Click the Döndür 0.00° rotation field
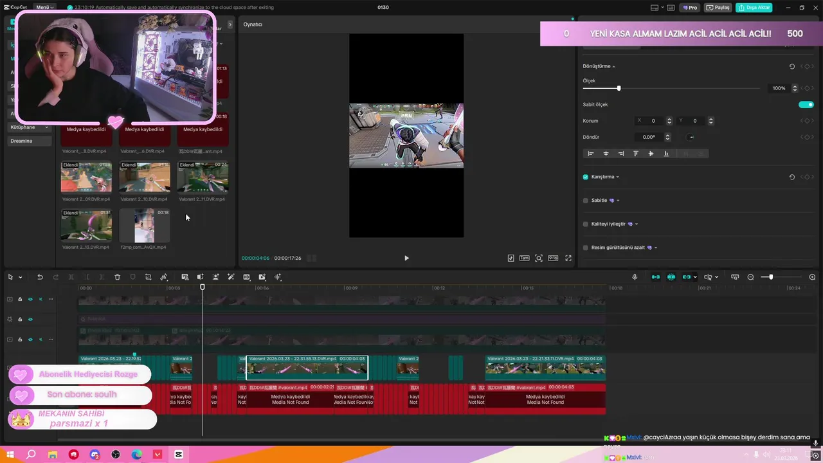823x463 pixels. [649, 137]
